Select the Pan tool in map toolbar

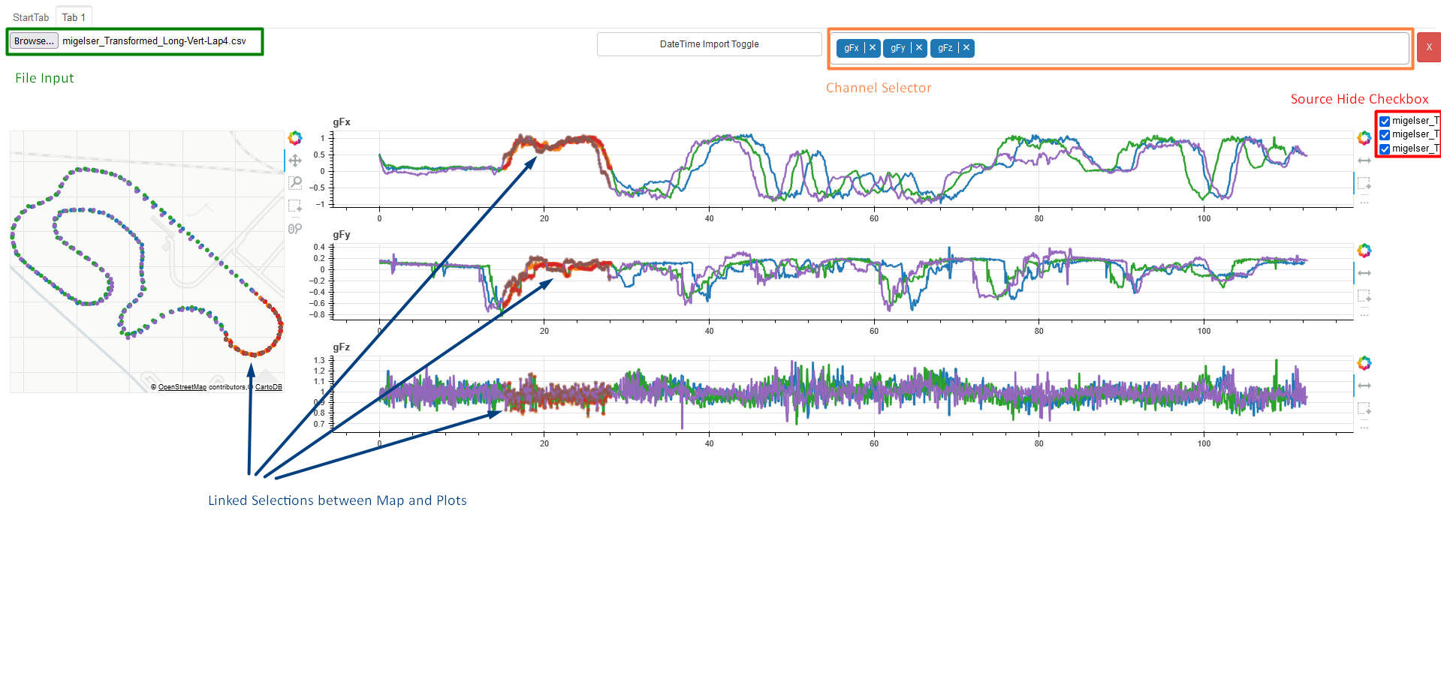(295, 161)
